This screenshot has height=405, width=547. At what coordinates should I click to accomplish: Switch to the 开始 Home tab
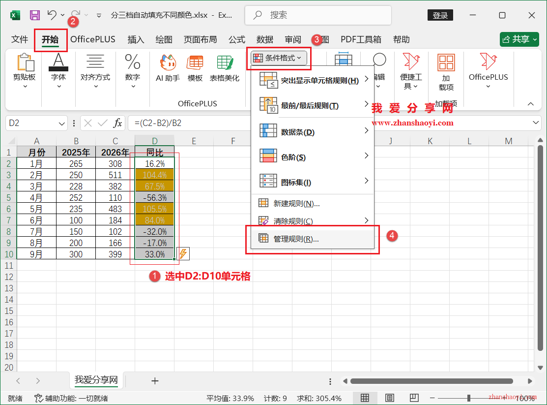[50, 39]
